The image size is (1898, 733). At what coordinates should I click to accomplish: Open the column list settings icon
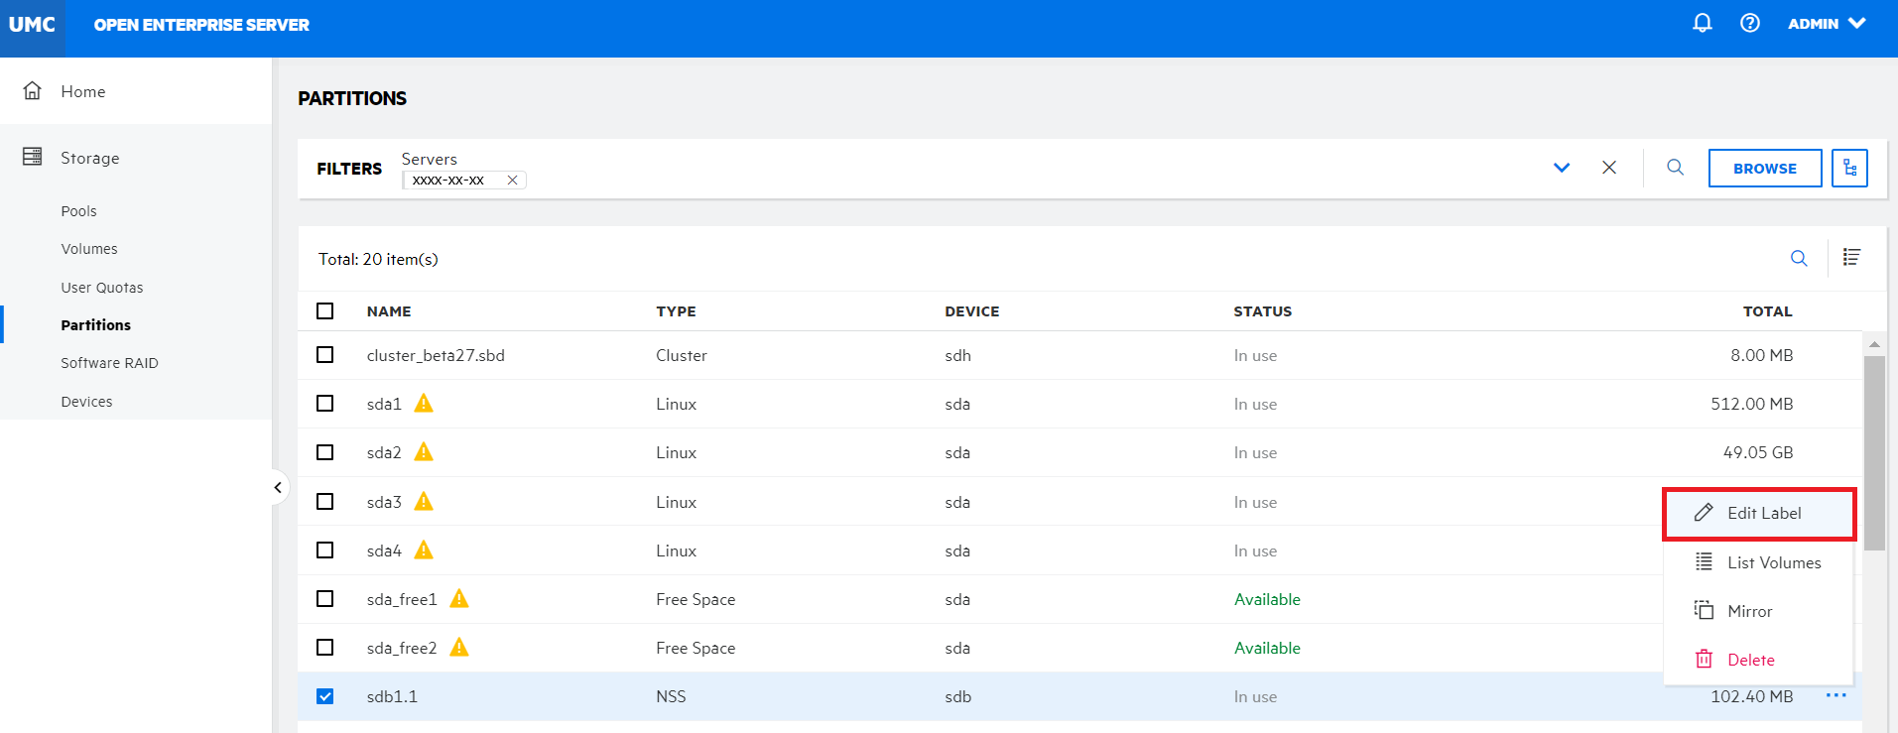coord(1851,258)
